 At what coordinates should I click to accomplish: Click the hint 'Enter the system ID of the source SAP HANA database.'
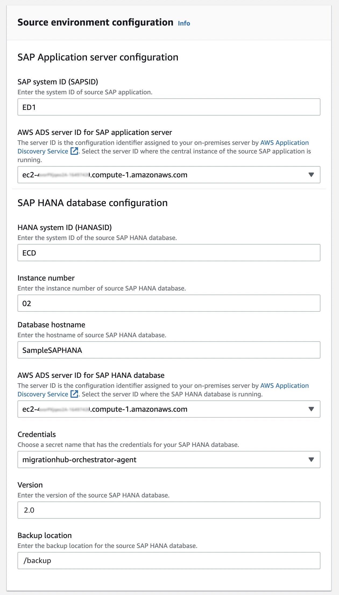coord(97,238)
